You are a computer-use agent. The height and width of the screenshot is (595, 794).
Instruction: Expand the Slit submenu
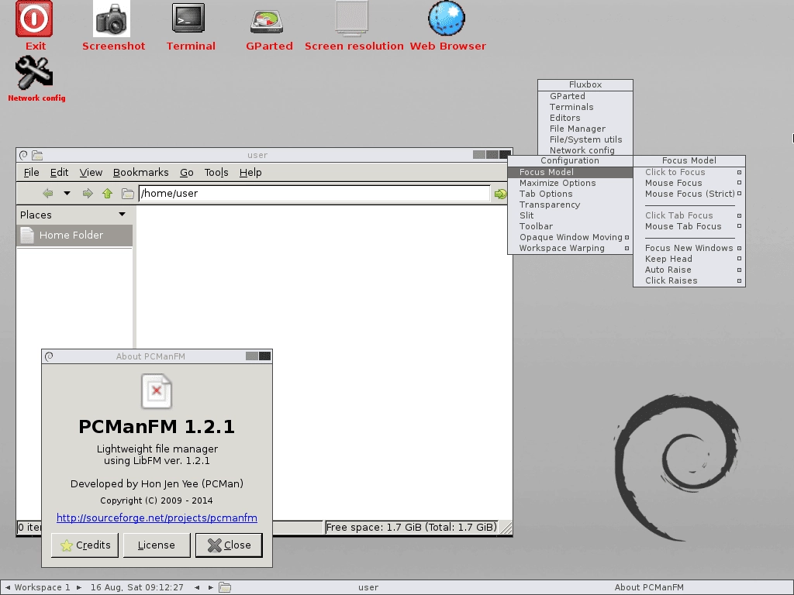pyautogui.click(x=570, y=215)
